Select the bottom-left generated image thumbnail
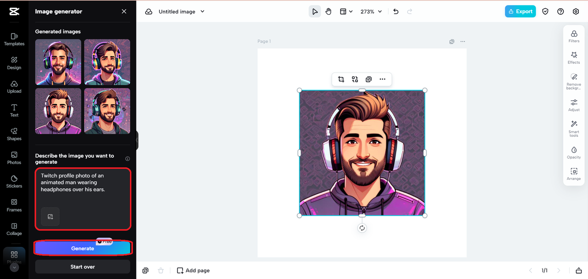 point(58,111)
